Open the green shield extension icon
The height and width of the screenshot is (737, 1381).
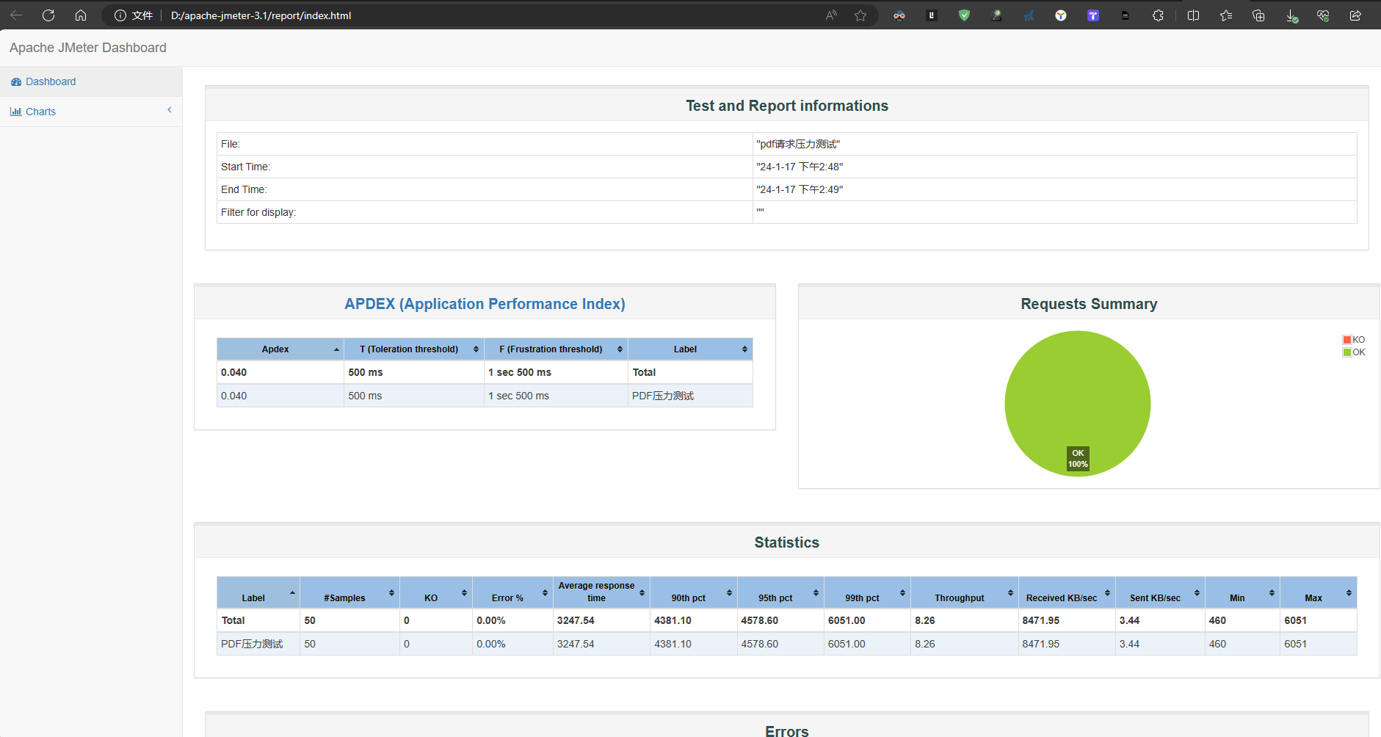pos(964,15)
